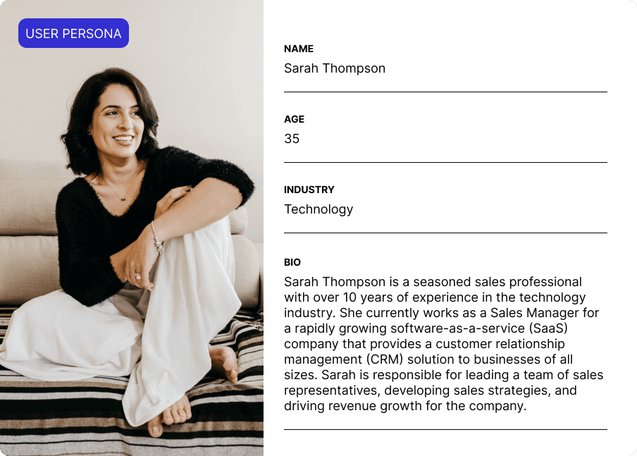Select the industry value Technology
The width and height of the screenshot is (637, 456).
318,209
